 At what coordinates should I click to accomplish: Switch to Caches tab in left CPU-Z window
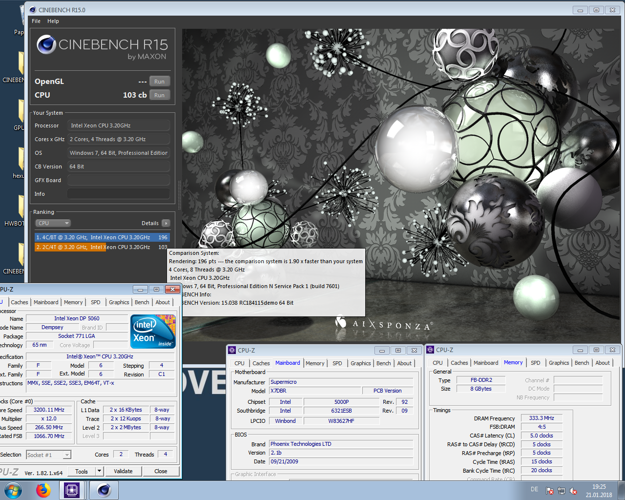(20, 302)
